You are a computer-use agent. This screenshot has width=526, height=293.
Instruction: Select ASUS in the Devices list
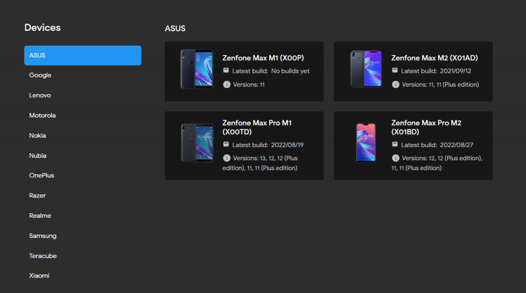pos(83,56)
